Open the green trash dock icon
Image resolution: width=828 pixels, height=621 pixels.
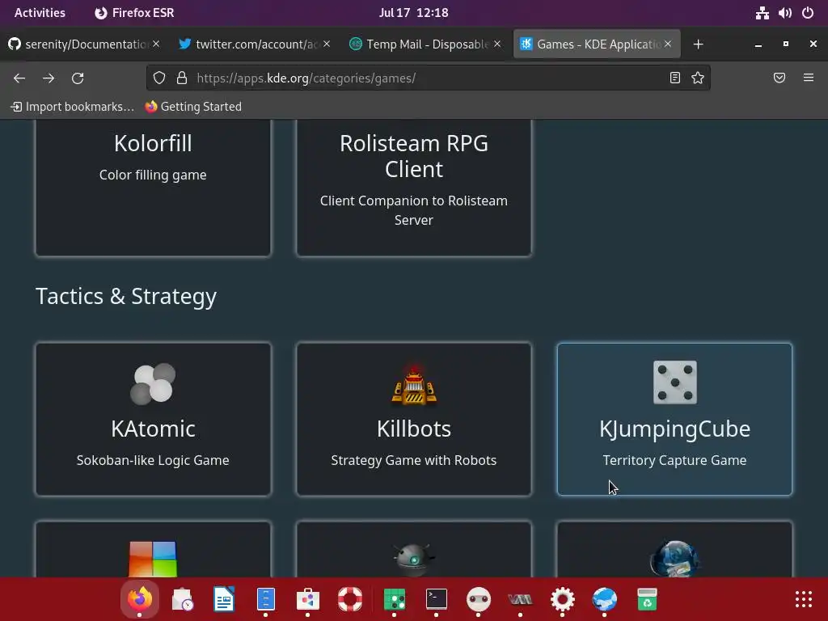[x=647, y=599]
